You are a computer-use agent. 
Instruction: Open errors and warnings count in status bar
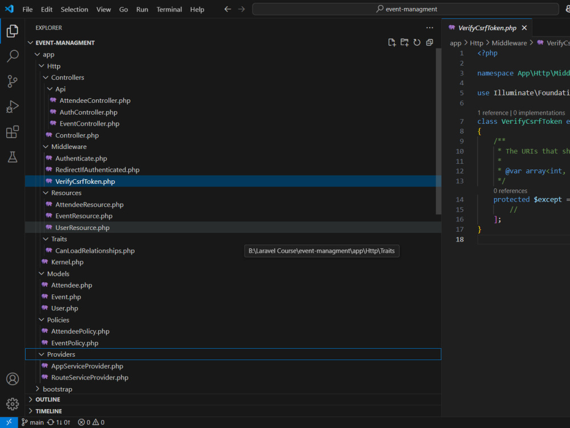point(91,422)
